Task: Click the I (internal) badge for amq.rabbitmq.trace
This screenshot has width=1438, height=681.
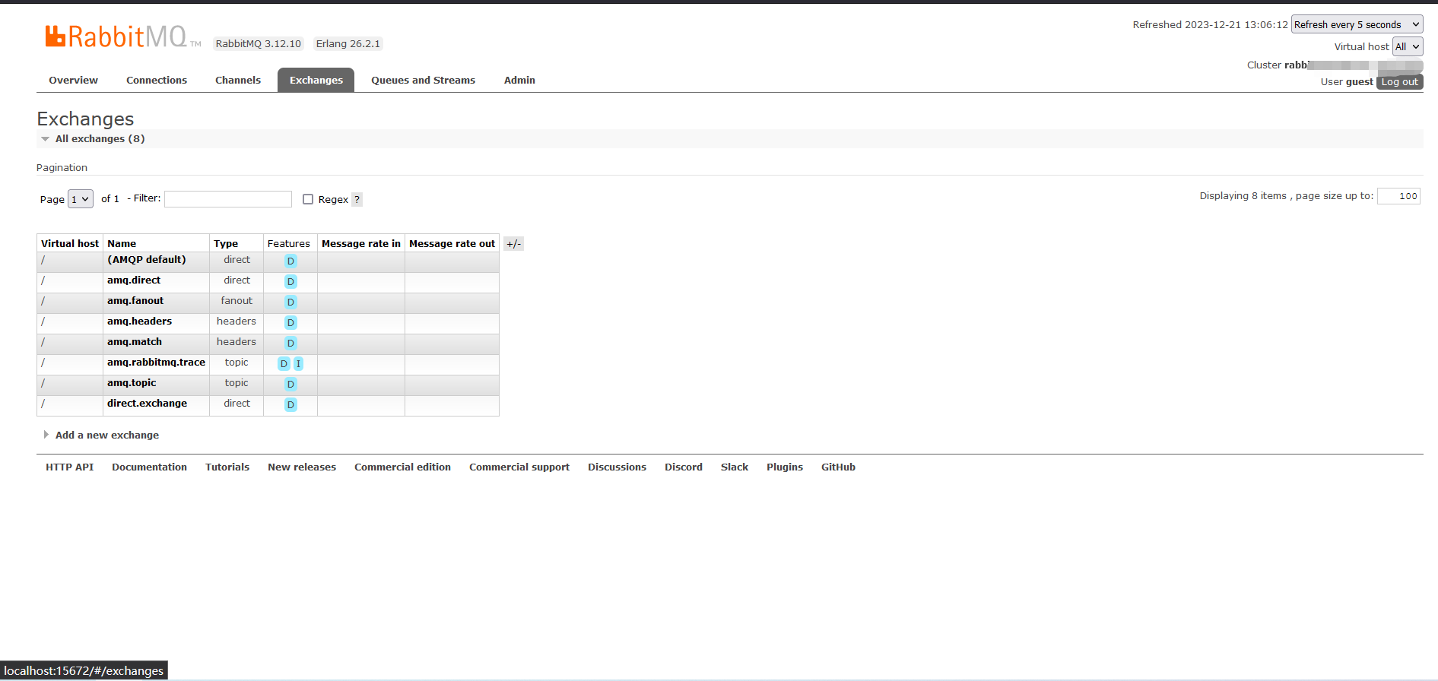Action: [298, 364]
